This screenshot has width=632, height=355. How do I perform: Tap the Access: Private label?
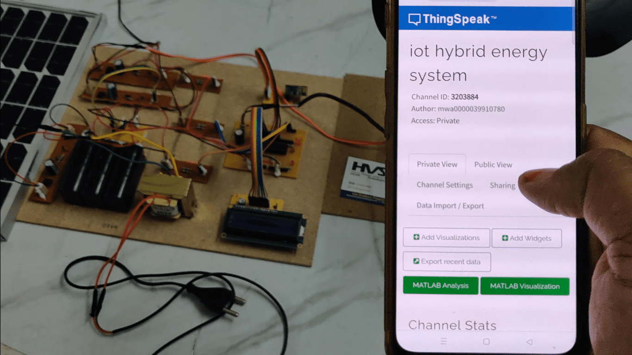(435, 121)
